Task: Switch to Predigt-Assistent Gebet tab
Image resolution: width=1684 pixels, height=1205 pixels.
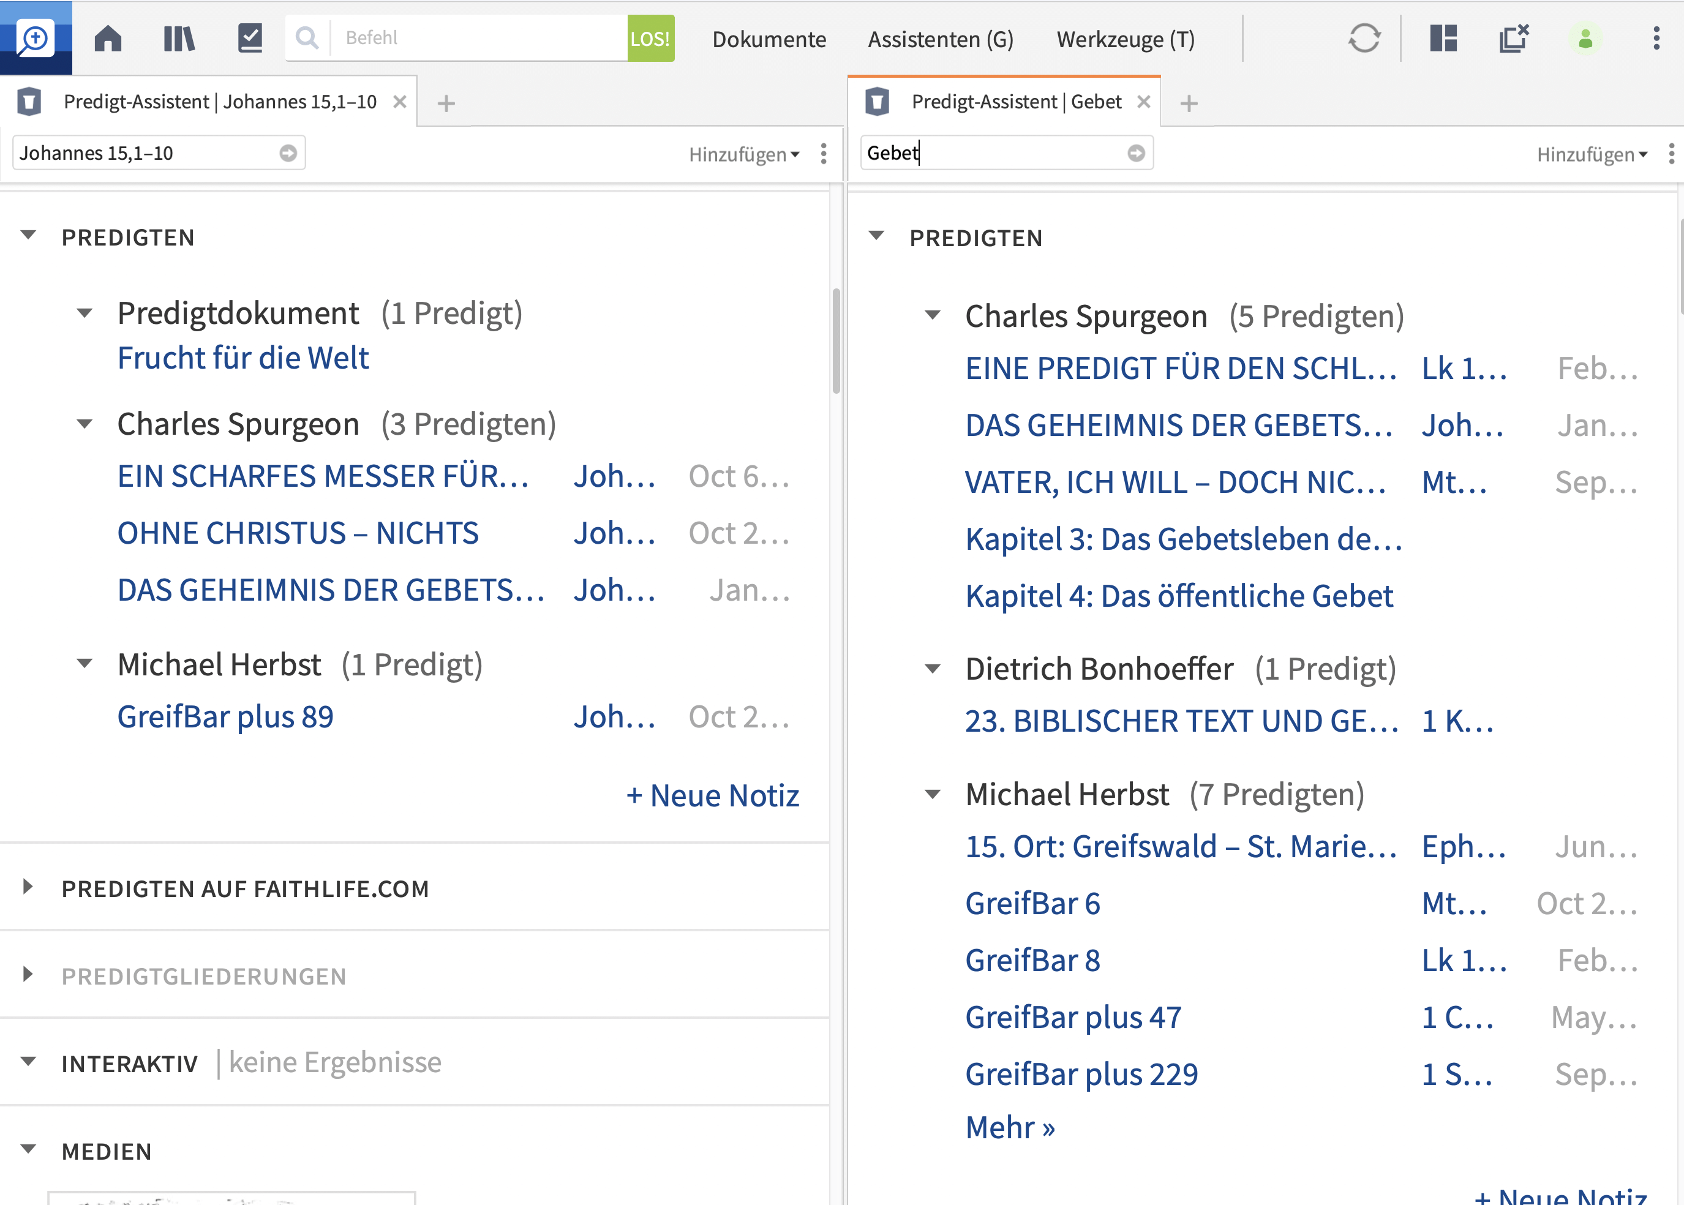Action: pyautogui.click(x=1015, y=102)
